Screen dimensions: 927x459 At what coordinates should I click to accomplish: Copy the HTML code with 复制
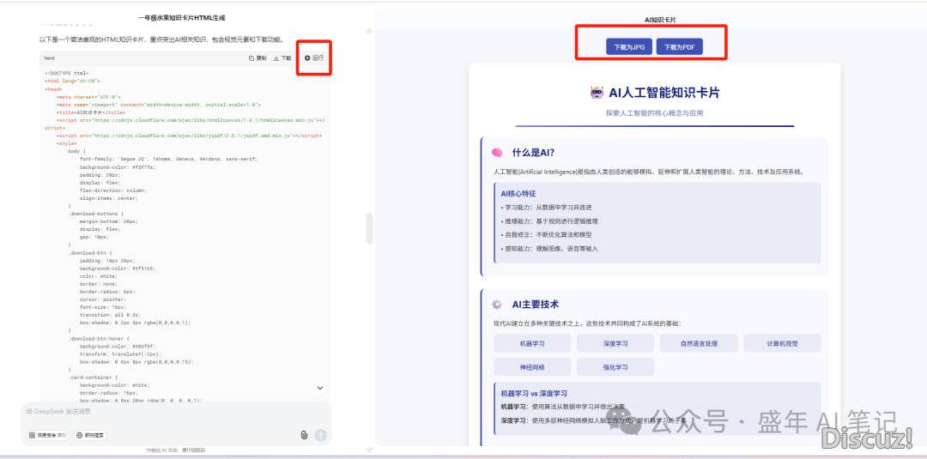click(x=257, y=57)
